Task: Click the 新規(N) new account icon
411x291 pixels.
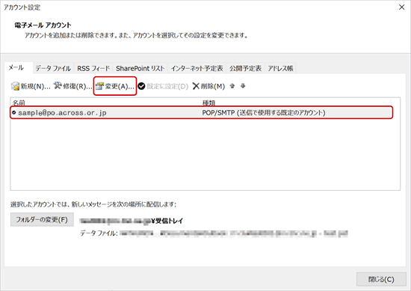Action: click(x=15, y=86)
